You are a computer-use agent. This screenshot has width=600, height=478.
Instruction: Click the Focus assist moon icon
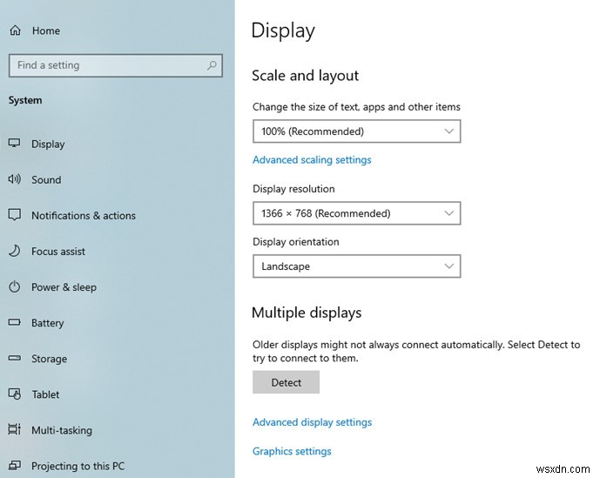tap(15, 251)
